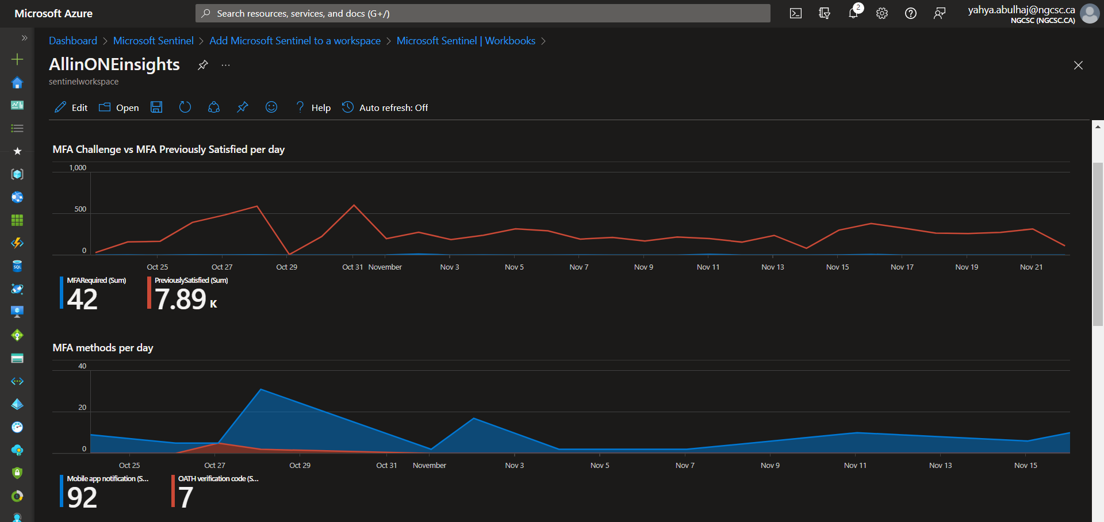
Task: Click the user account avatar
Action: coord(1090,13)
